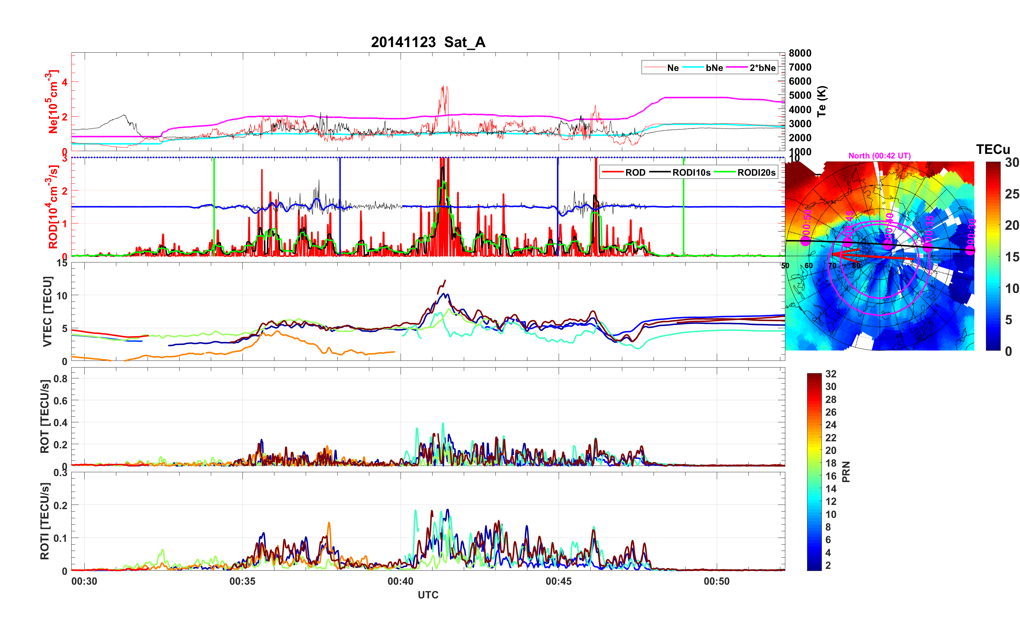Viewport: 1020px width, 617px height.
Task: Click the 00:40 x-axis tick label
Action: (400, 581)
